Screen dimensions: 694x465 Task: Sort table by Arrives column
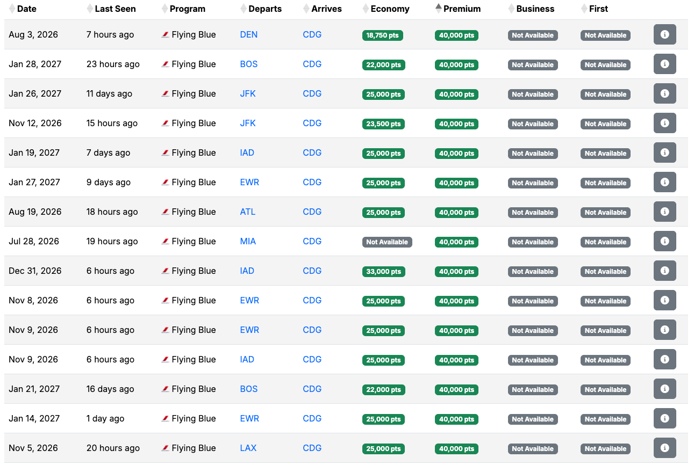pyautogui.click(x=323, y=9)
